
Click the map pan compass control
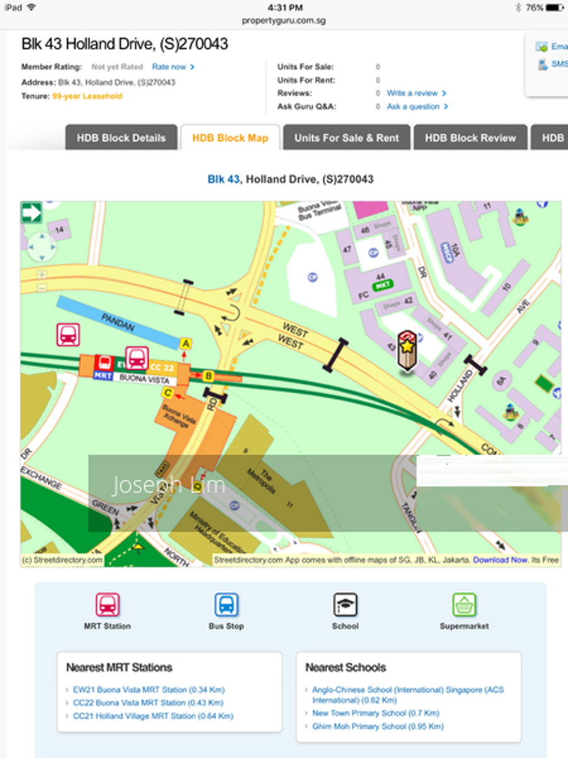pyautogui.click(x=42, y=246)
